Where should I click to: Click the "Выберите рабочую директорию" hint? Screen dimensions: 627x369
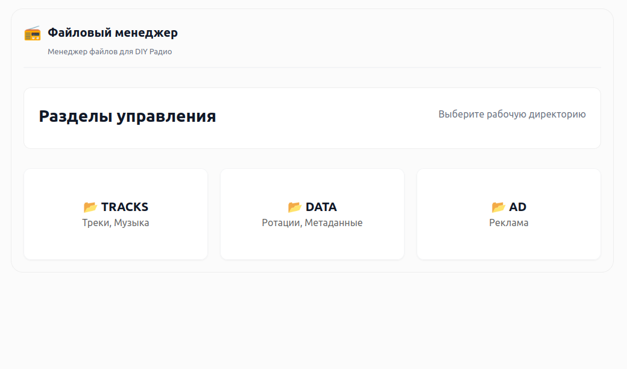[512, 115]
